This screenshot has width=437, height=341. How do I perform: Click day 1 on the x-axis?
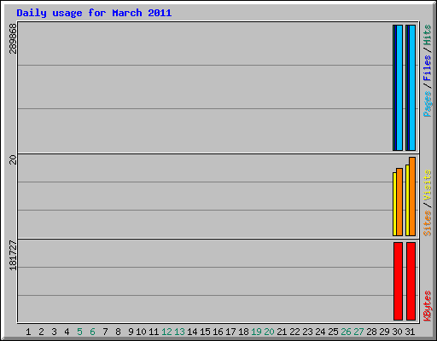point(28,332)
